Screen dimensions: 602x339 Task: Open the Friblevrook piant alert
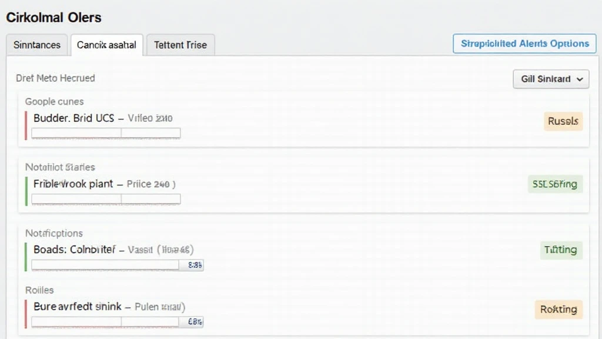click(x=73, y=184)
